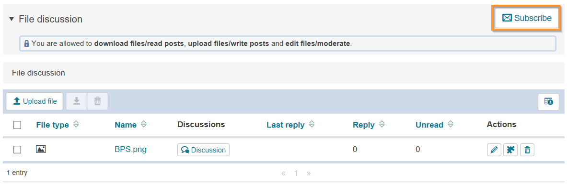The image size is (567, 195).
Task: Click the image file type icon
Action: (x=41, y=149)
